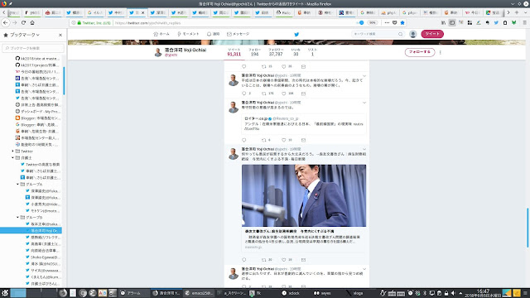The image size is (530, 298).
Task: Save page to Pocket from the toolbar
Action: (394, 22)
